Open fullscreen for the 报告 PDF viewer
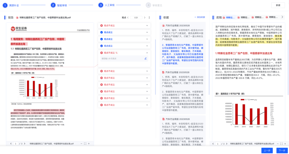Image resolution: width=289 pixels, height=154 pixels. (x=85, y=144)
